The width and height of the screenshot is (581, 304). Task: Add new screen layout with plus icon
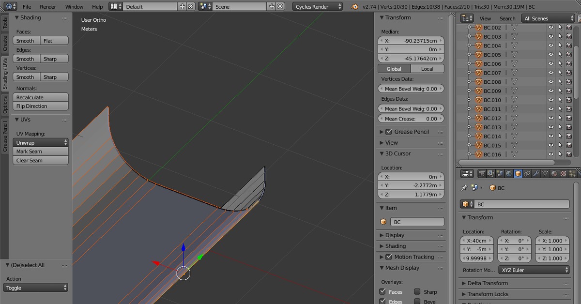pyautogui.click(x=182, y=7)
